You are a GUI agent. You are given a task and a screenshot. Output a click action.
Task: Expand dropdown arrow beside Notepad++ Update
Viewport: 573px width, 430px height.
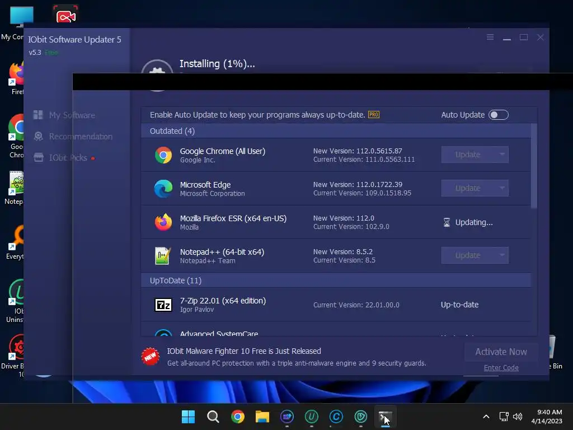pos(502,255)
